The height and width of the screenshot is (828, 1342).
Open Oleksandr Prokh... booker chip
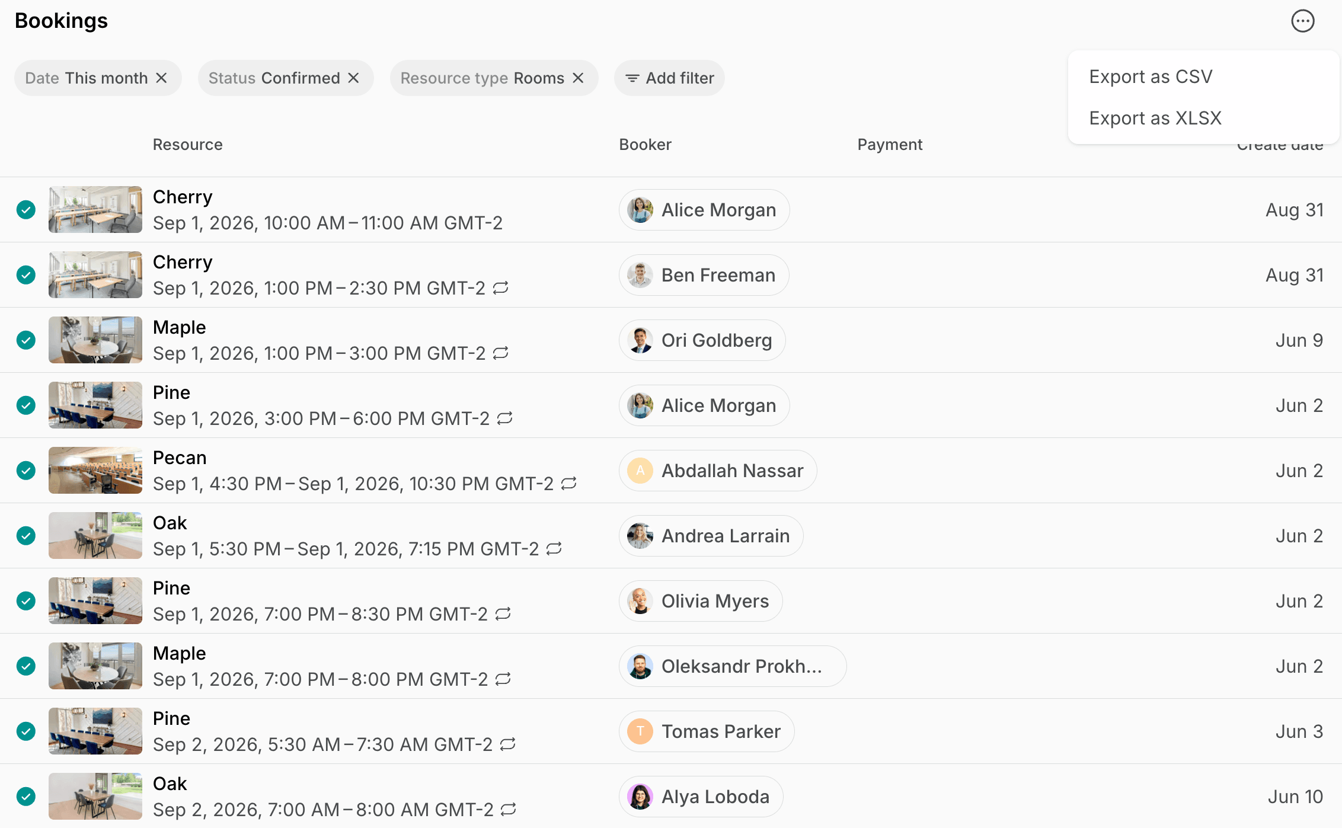pyautogui.click(x=733, y=666)
